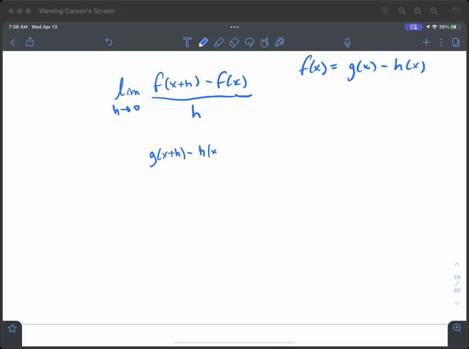Screen dimensions: 469x349
Task: Open the laser pointer tool
Action: click(280, 42)
